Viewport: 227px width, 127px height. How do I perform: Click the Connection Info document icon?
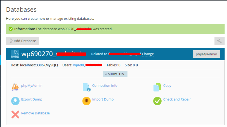tap(87, 87)
